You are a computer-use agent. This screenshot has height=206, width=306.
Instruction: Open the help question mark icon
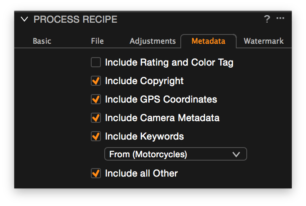tap(267, 19)
